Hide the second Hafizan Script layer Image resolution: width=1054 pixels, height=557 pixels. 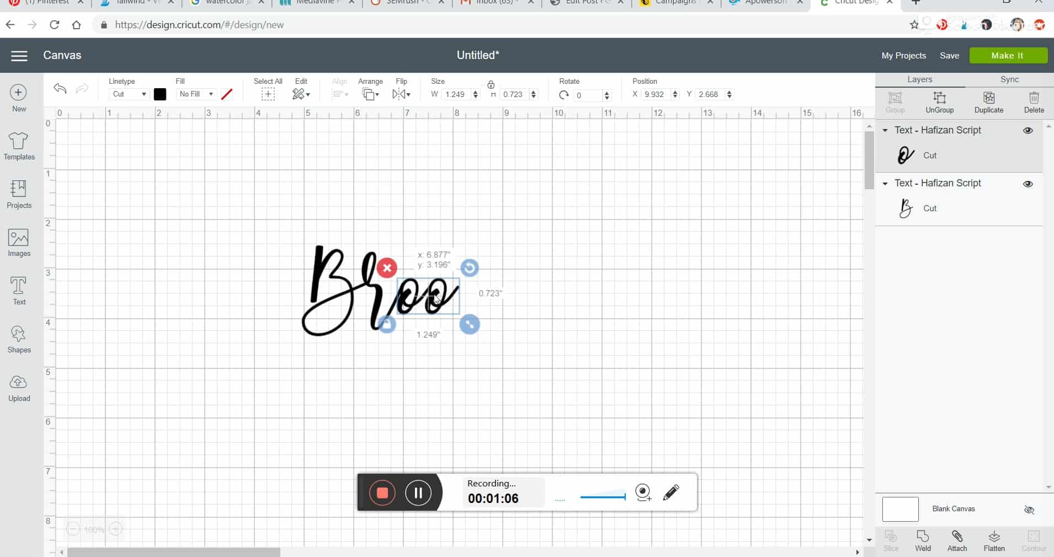click(x=1028, y=184)
